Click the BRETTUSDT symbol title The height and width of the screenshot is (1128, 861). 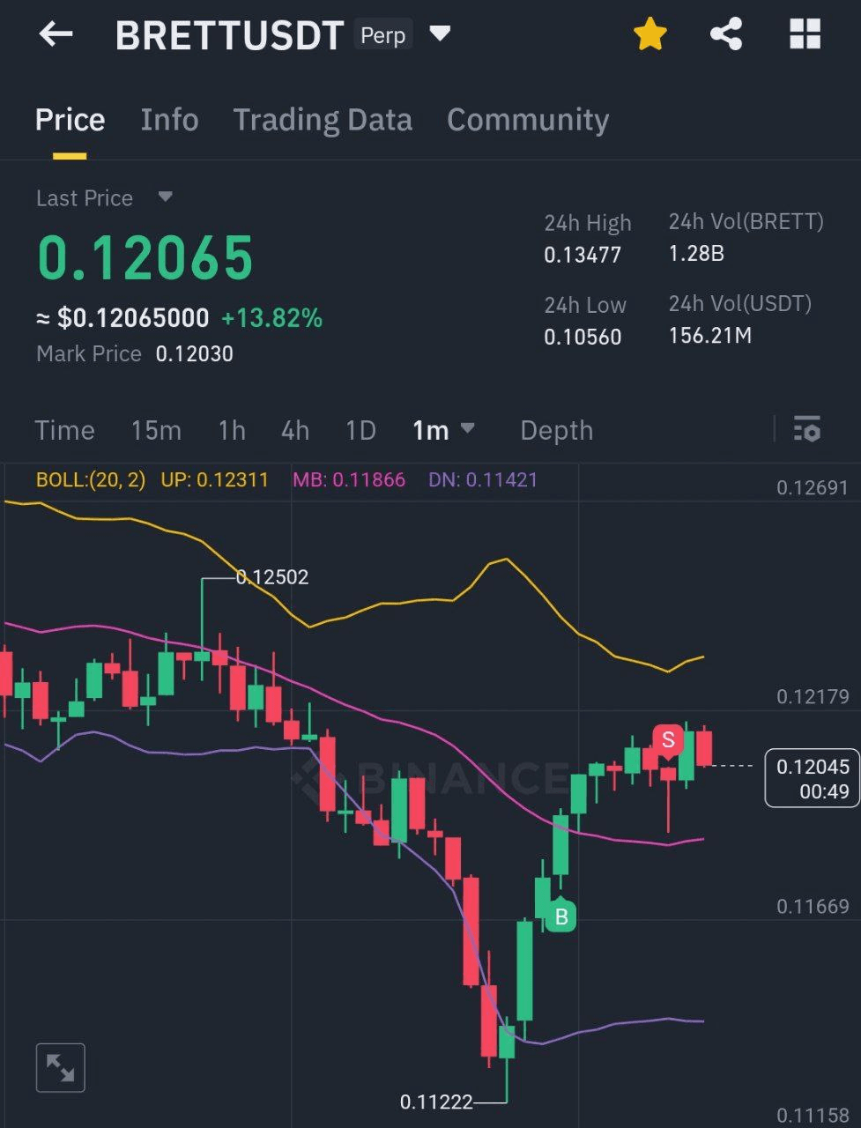[229, 35]
